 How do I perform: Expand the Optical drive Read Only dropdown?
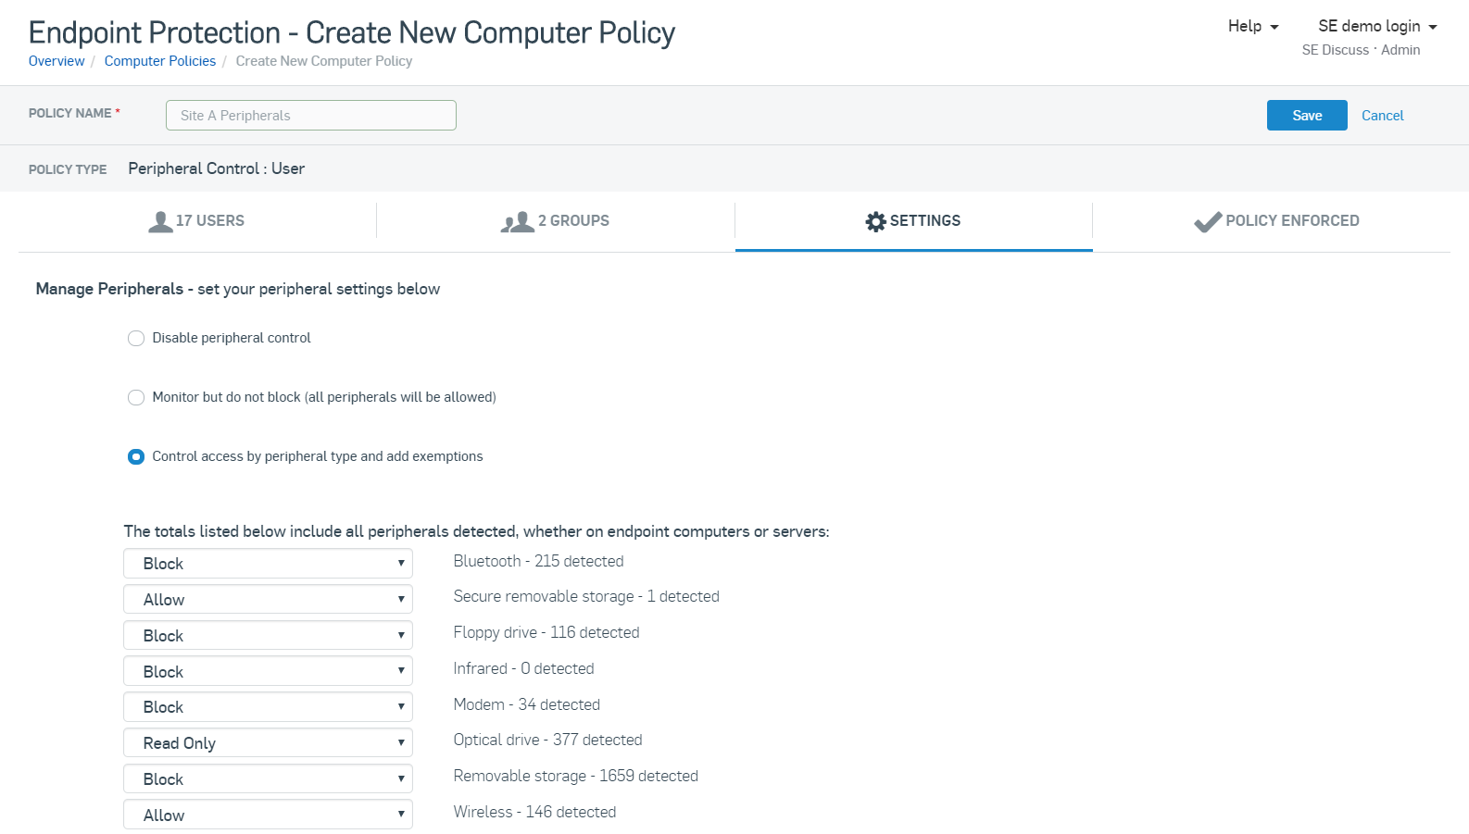tap(268, 743)
